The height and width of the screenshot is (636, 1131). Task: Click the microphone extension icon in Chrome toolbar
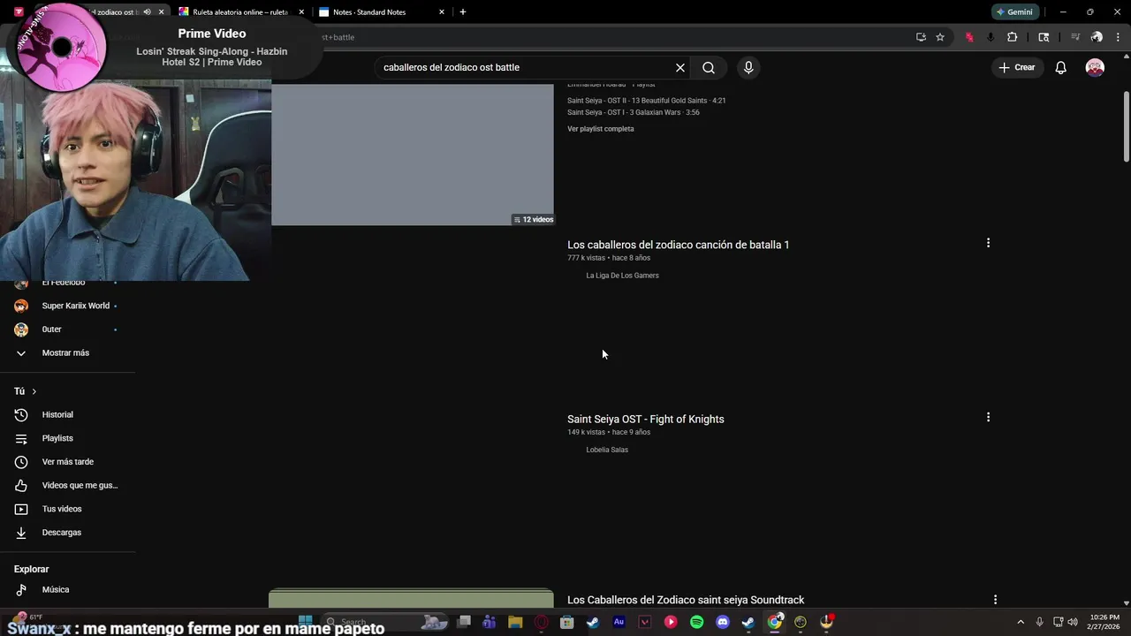point(991,37)
